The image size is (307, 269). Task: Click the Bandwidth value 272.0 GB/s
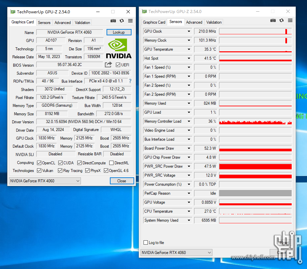tap(114, 114)
